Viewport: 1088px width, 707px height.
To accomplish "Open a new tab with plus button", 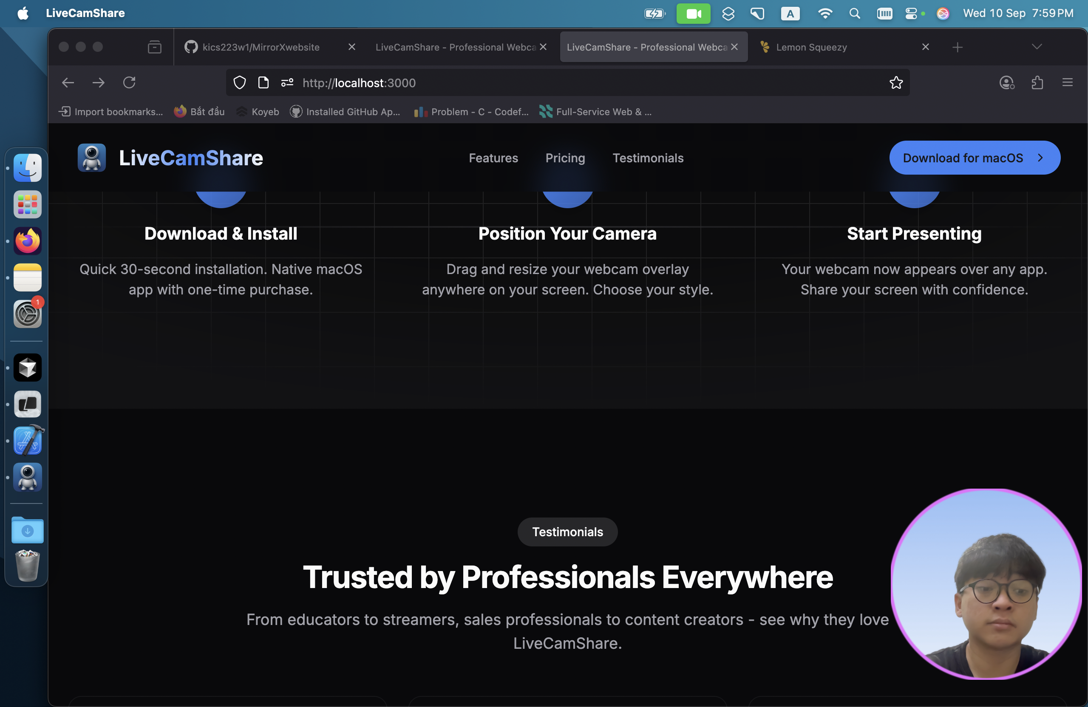I will (x=957, y=47).
